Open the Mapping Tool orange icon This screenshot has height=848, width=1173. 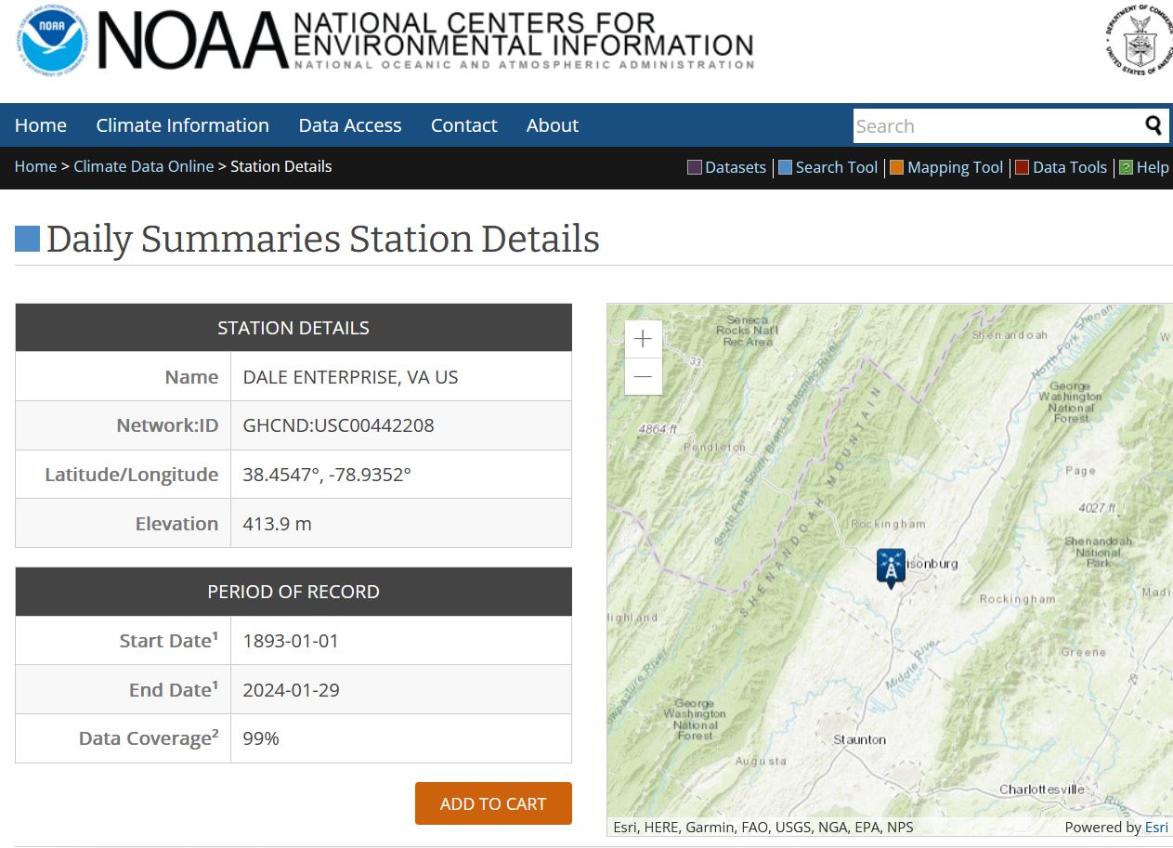897,167
